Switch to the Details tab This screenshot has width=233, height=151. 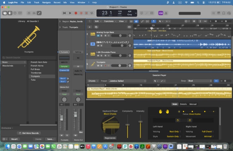pyautogui.click(x=183, y=104)
